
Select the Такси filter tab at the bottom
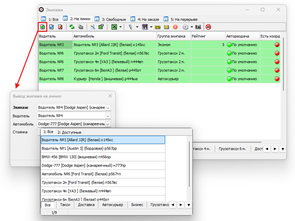[65, 205]
